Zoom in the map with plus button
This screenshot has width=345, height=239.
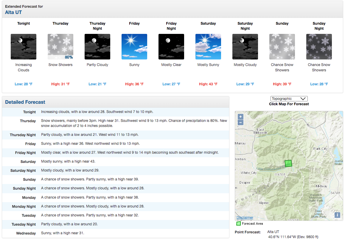240,117
